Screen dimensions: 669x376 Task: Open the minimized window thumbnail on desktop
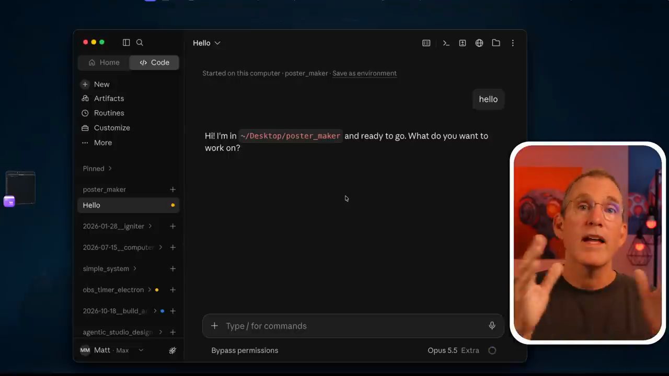20,188
